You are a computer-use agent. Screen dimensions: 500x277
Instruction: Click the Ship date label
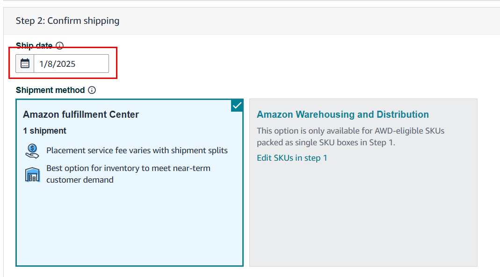(34, 45)
